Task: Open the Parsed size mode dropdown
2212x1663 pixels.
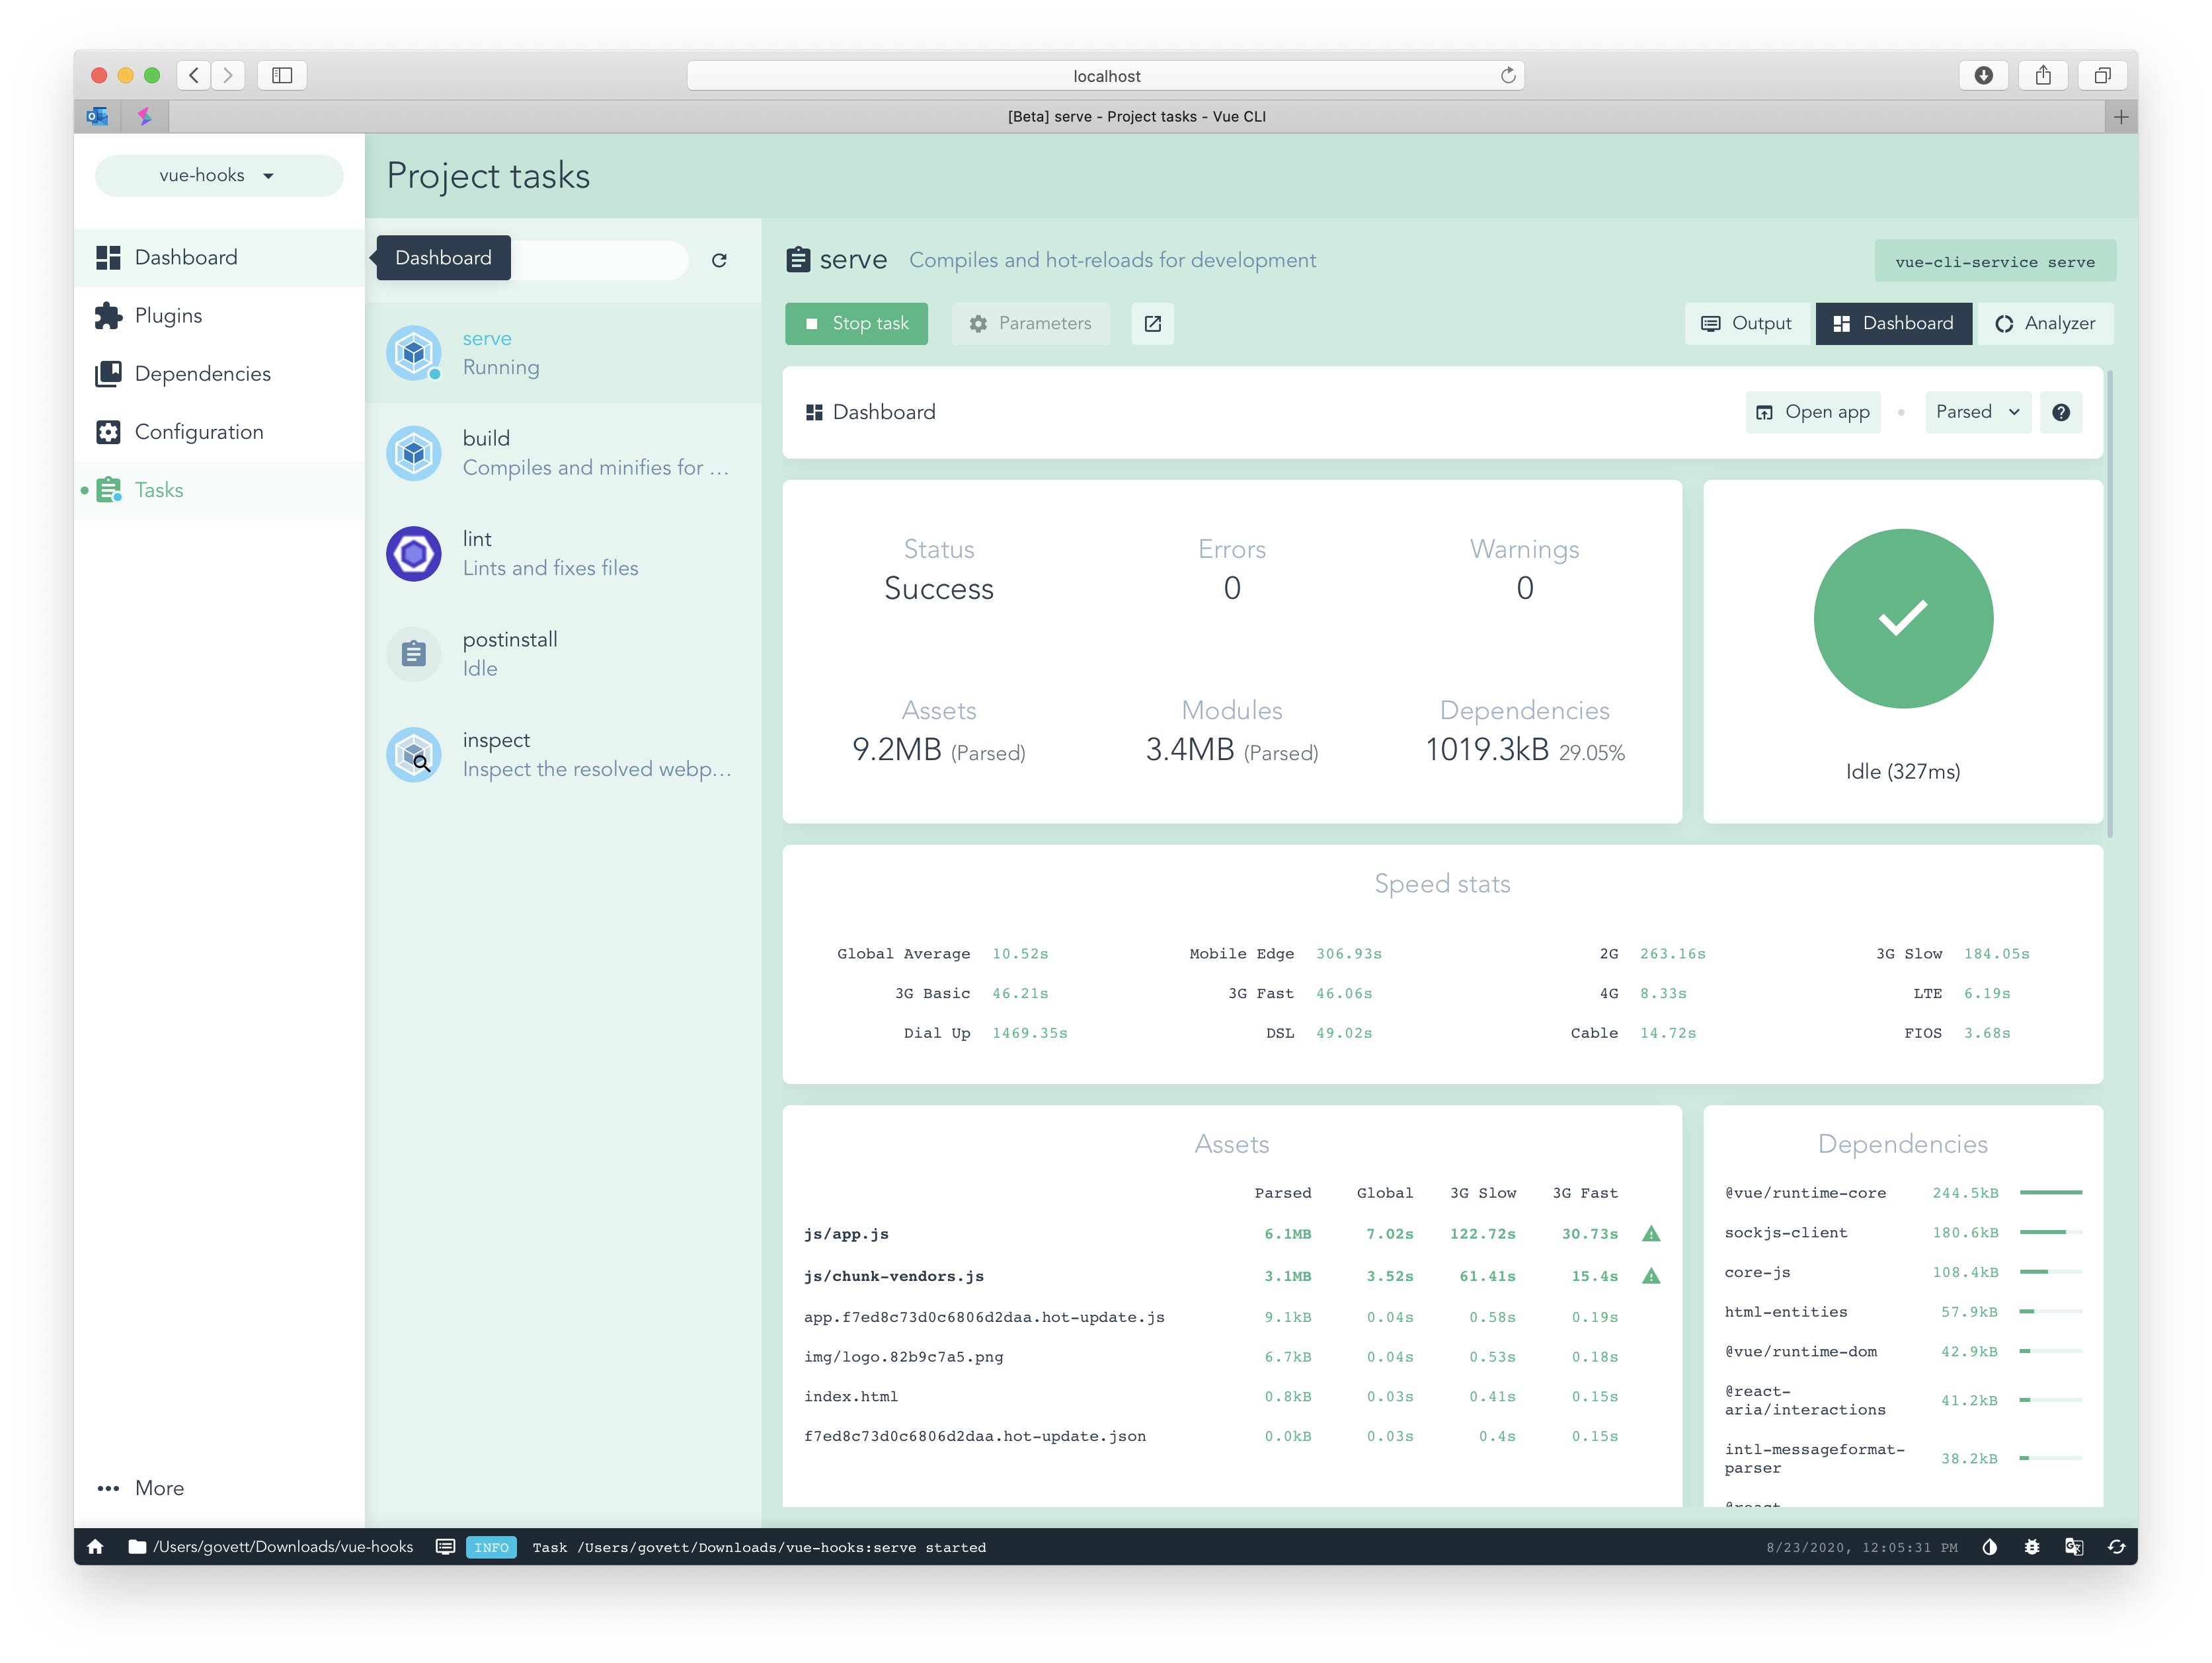Action: tap(1977, 411)
